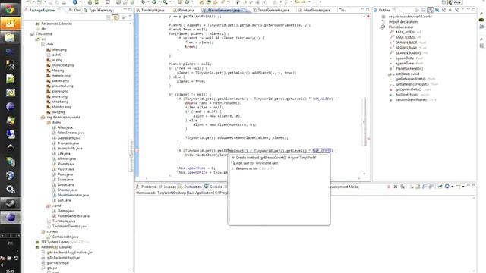
Task: Select SPAWN_RADIUS field in Outline
Action: pyautogui.click(x=409, y=53)
